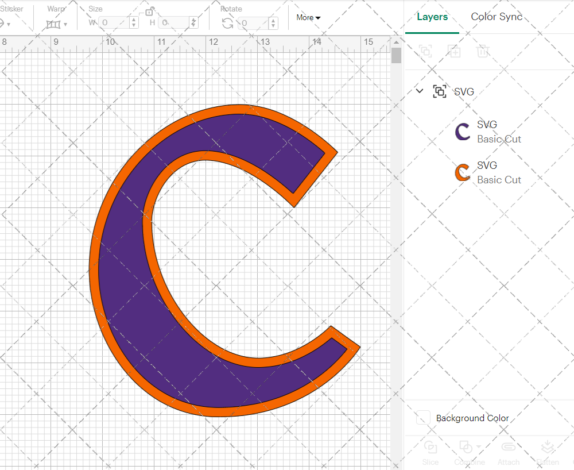
Task: Click the Delete icon in the Layers panel
Action: click(x=483, y=51)
